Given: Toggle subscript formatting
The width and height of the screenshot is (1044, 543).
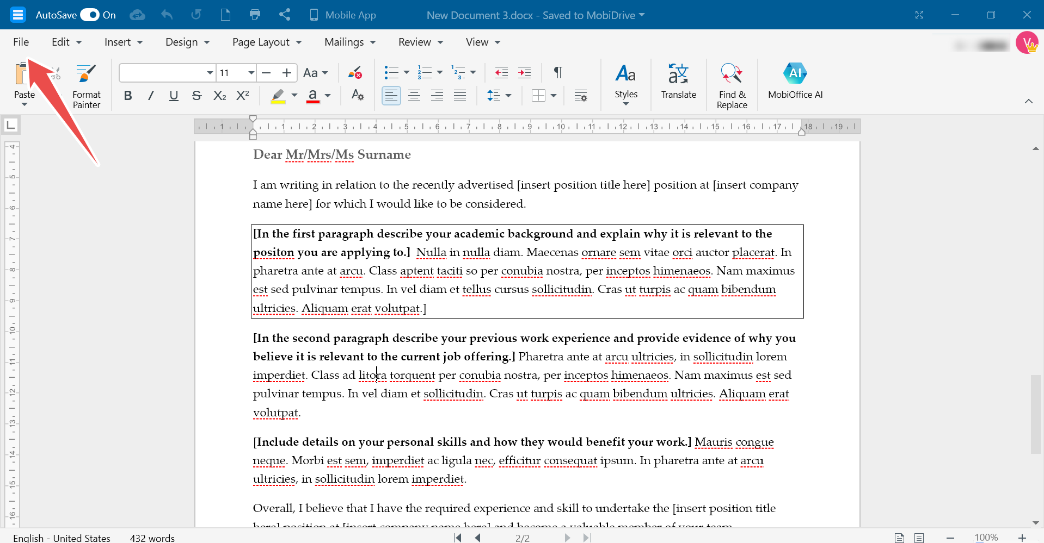Looking at the screenshot, I should [219, 96].
